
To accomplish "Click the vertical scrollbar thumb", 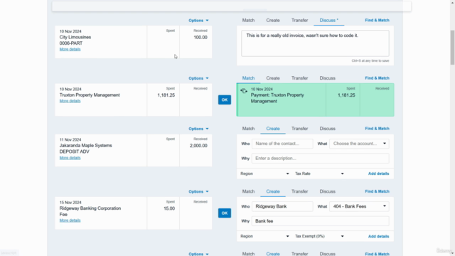I will (452, 48).
